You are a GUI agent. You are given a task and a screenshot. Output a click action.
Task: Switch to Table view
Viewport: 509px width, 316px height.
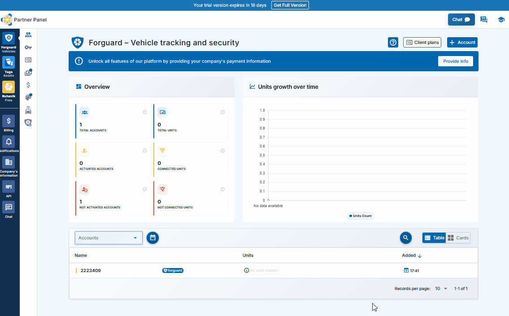tap(434, 238)
